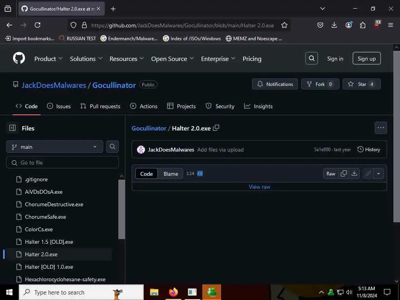The image size is (400, 300).
Task: Fork the repository button
Action: coord(320,84)
